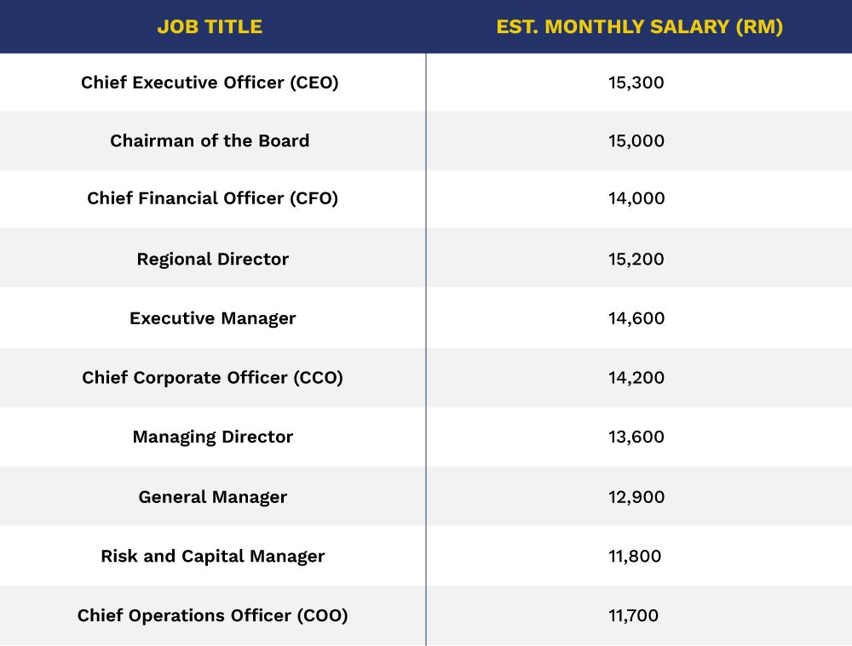Screen dimensions: 852x646
Task: Click the 14,000 salary figure
Action: click(636, 198)
